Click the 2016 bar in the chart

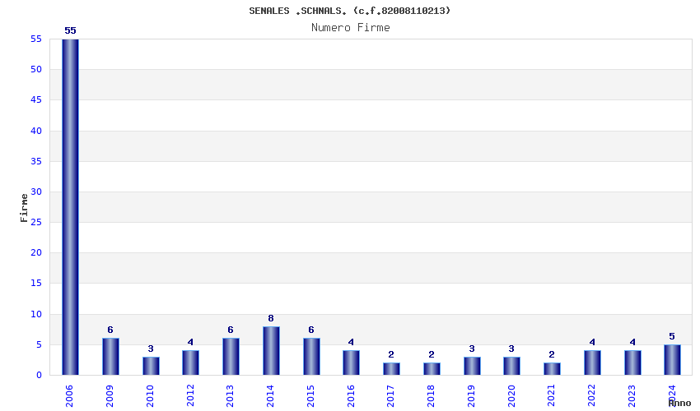coord(352,363)
